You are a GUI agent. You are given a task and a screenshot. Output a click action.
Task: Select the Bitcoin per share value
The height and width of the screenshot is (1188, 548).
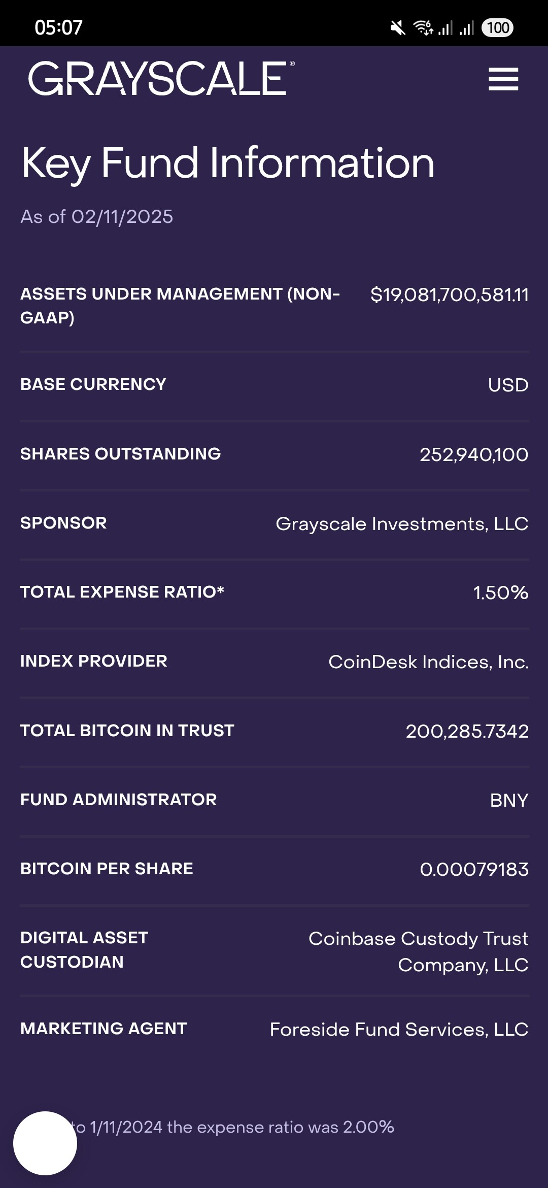pyautogui.click(x=474, y=870)
